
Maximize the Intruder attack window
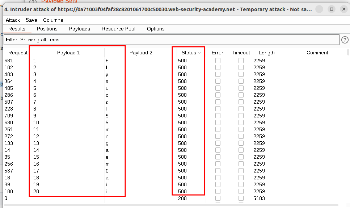point(332,9)
